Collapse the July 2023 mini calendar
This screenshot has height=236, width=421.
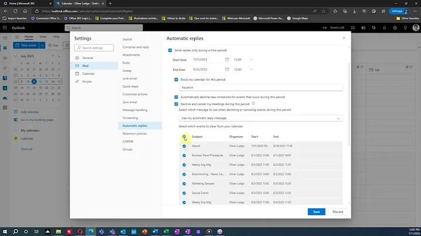point(16,56)
